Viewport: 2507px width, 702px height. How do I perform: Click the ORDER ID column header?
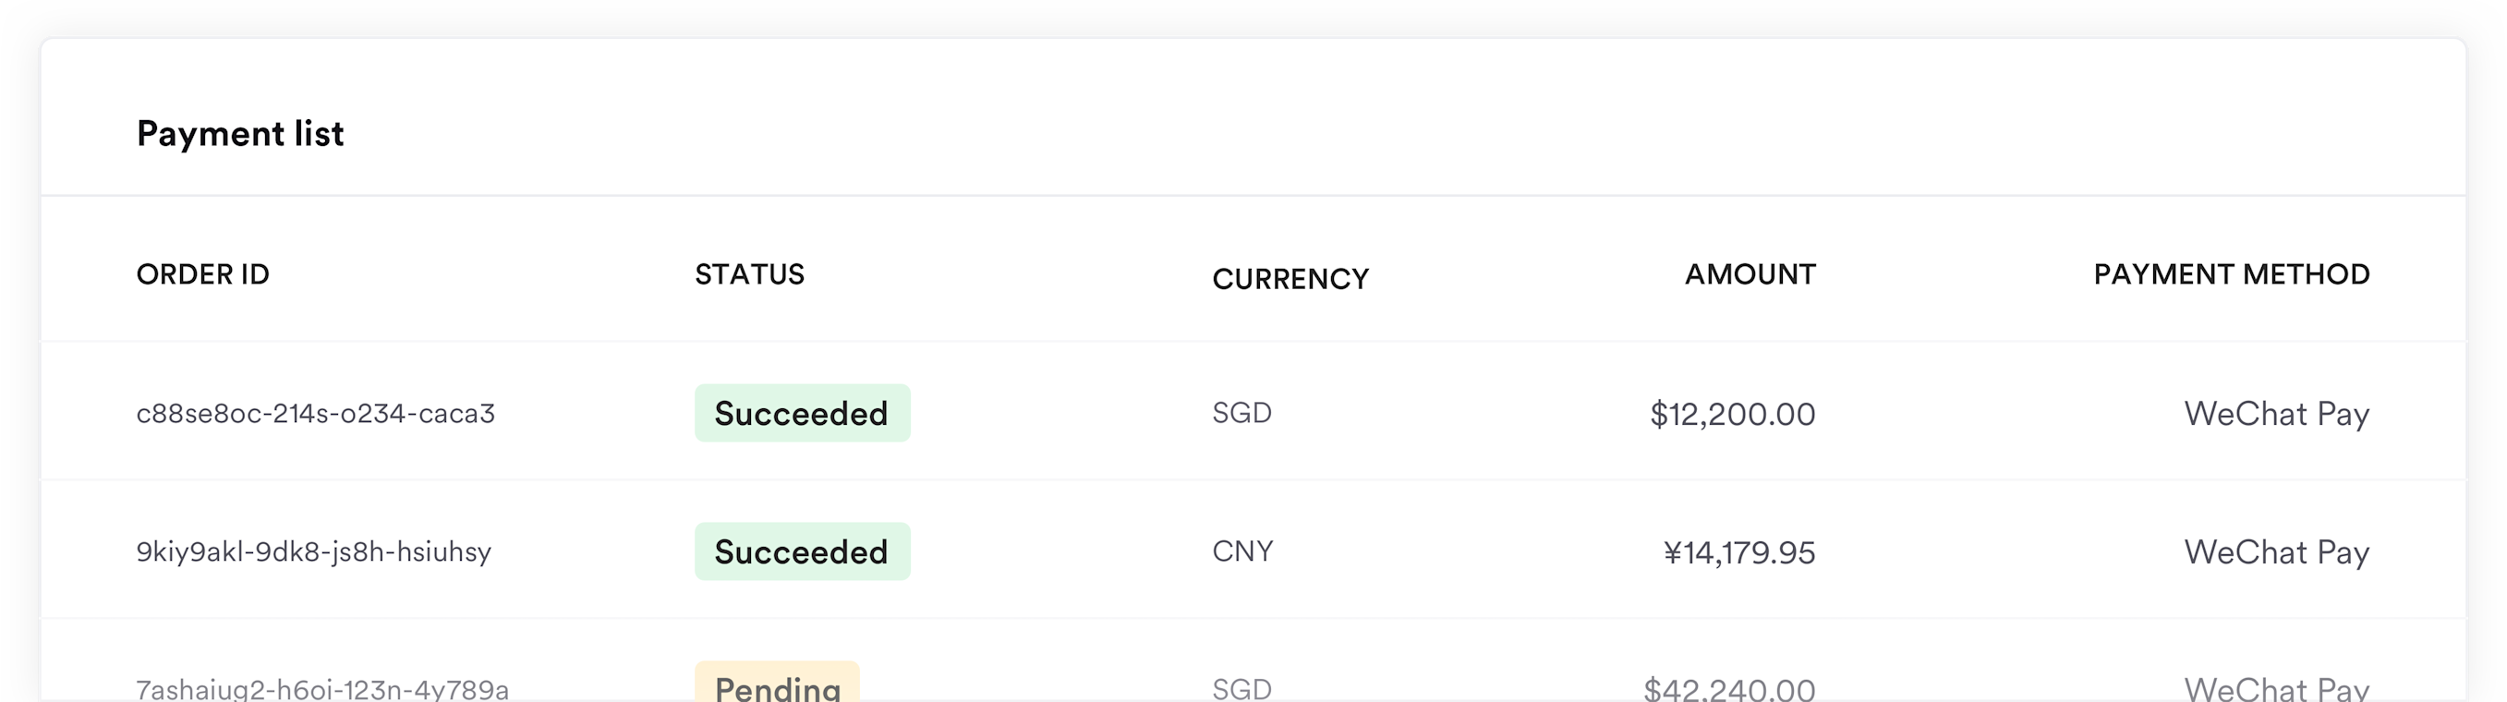click(202, 274)
